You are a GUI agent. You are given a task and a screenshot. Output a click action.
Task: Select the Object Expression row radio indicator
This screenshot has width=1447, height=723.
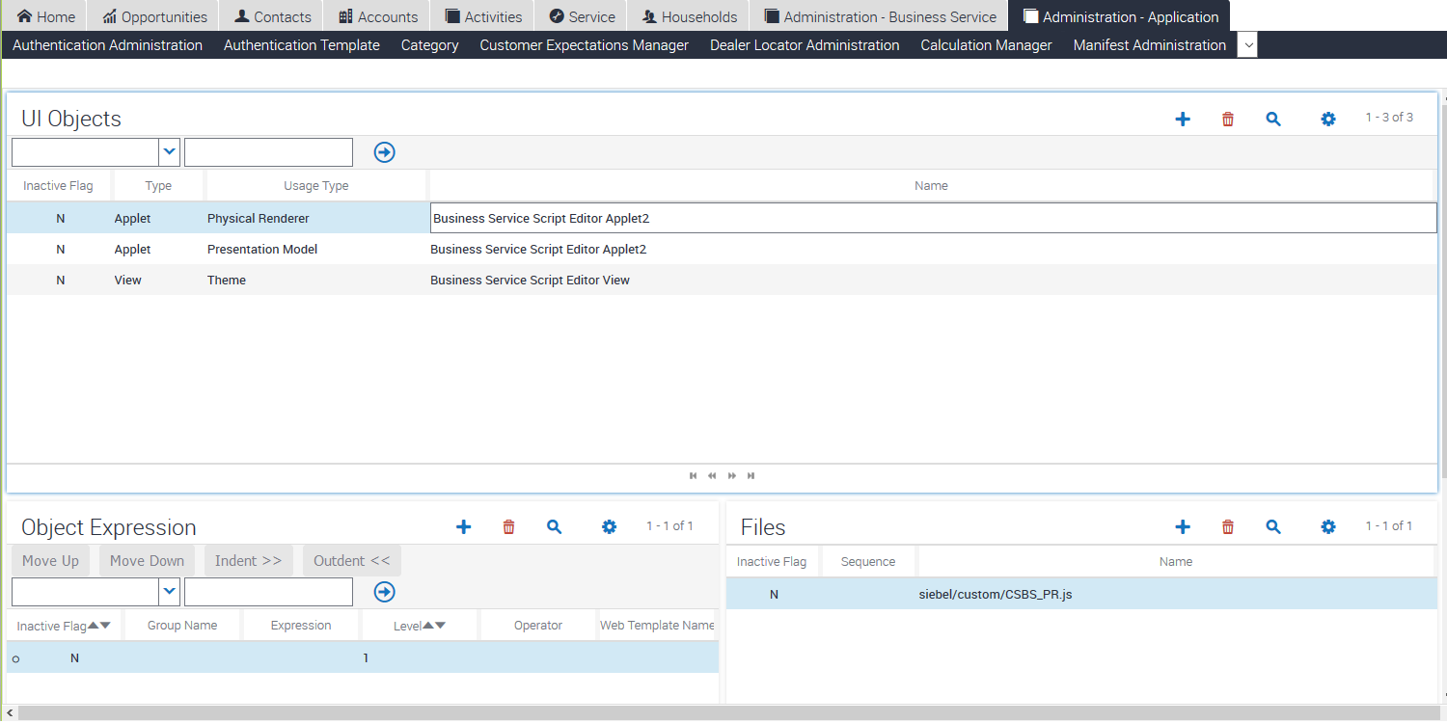point(15,659)
